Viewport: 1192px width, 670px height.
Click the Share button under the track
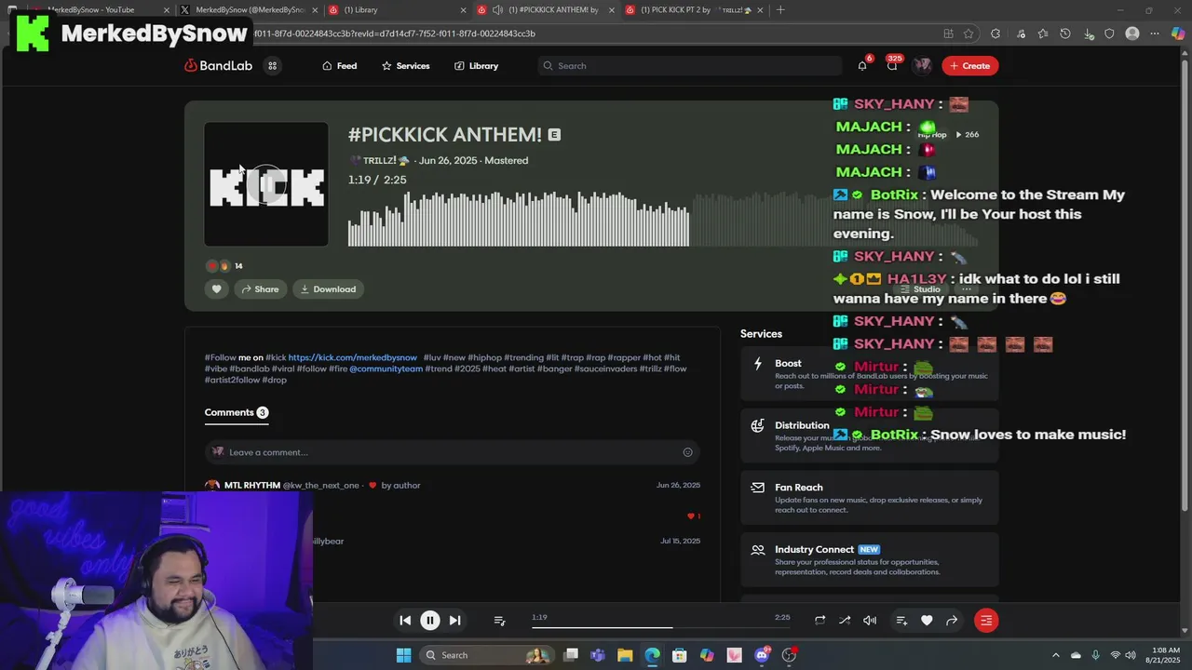(260, 289)
